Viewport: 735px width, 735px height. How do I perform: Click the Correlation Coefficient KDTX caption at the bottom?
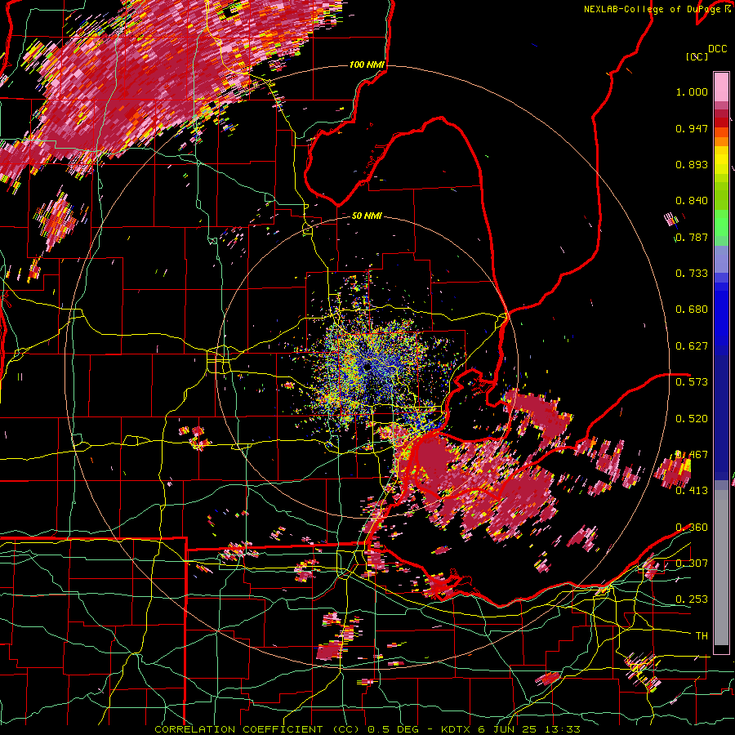tap(367, 729)
